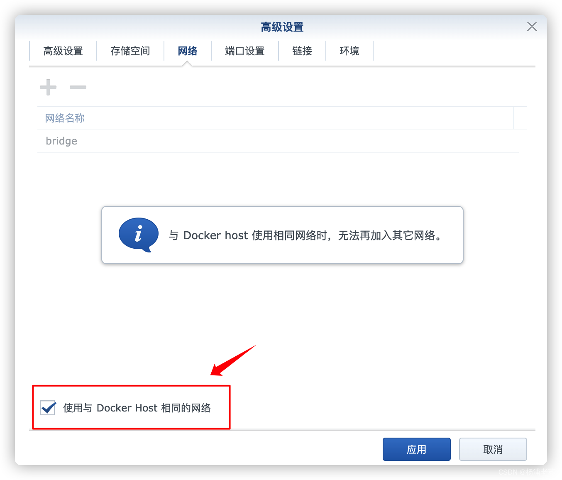
Task: Click the blue info bubble icon
Action: click(138, 235)
